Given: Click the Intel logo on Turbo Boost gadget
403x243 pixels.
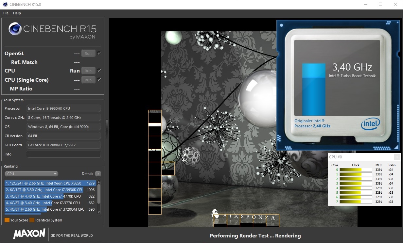Looking at the screenshot, I should (371, 124).
